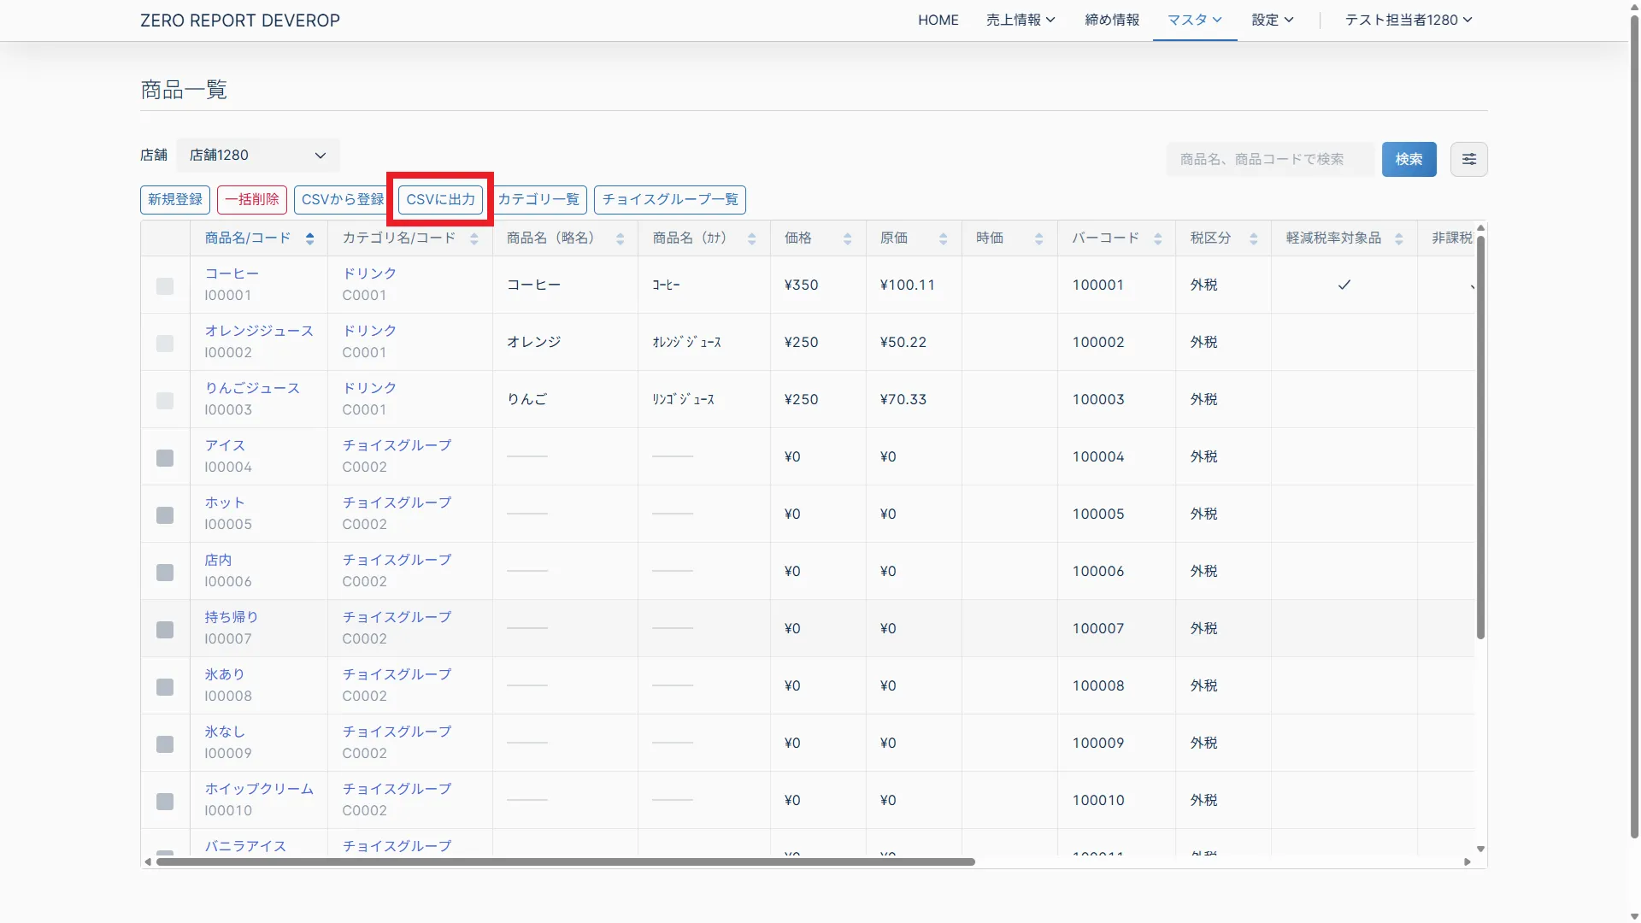
Task: Sort by 軽減税率対象品 column sort icon
Action: (x=1398, y=238)
